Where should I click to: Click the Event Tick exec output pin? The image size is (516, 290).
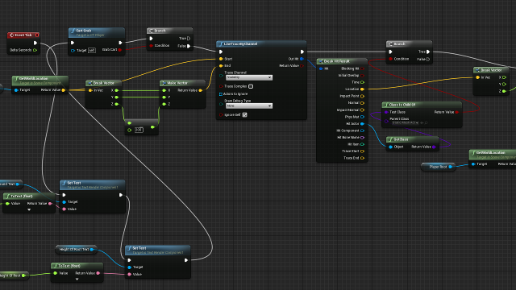coord(35,43)
